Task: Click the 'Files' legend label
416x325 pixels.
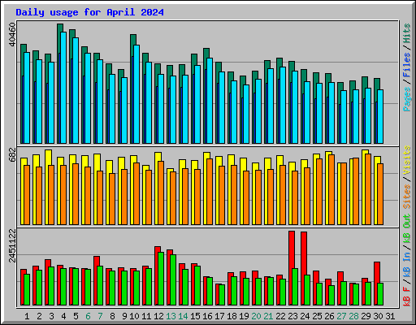Action: point(407,65)
